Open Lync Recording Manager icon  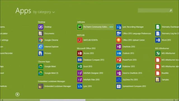coord(119,27)
